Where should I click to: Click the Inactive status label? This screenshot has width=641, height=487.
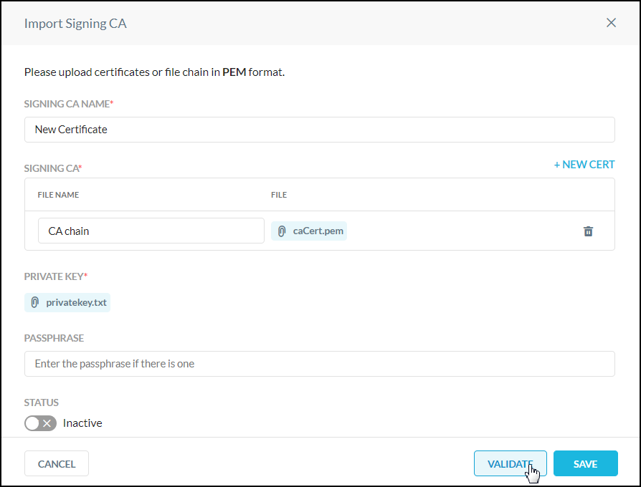(x=82, y=423)
